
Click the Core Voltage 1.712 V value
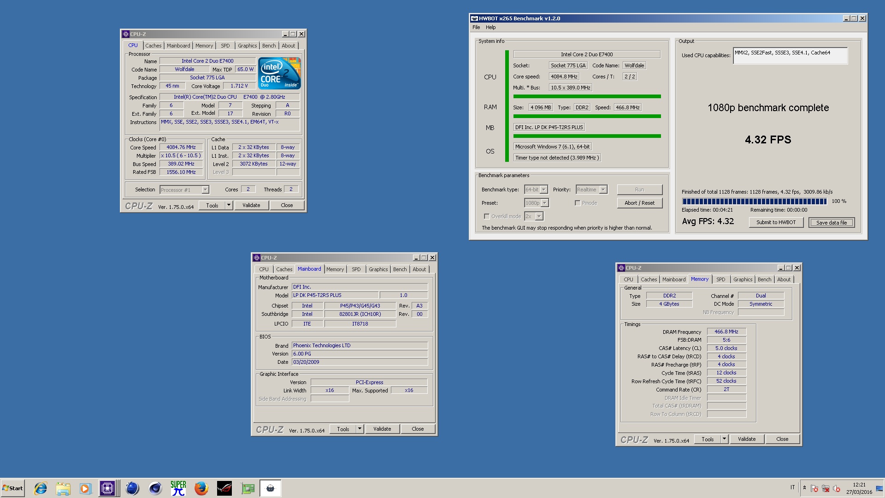click(x=239, y=86)
